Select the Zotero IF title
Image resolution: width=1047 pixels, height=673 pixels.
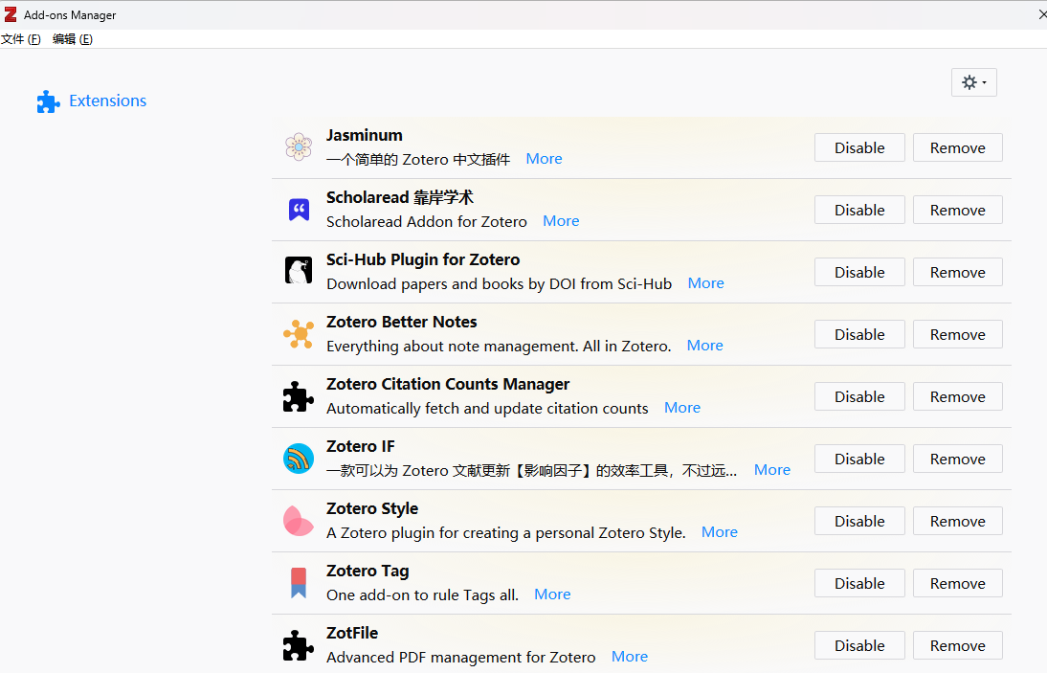coord(361,446)
